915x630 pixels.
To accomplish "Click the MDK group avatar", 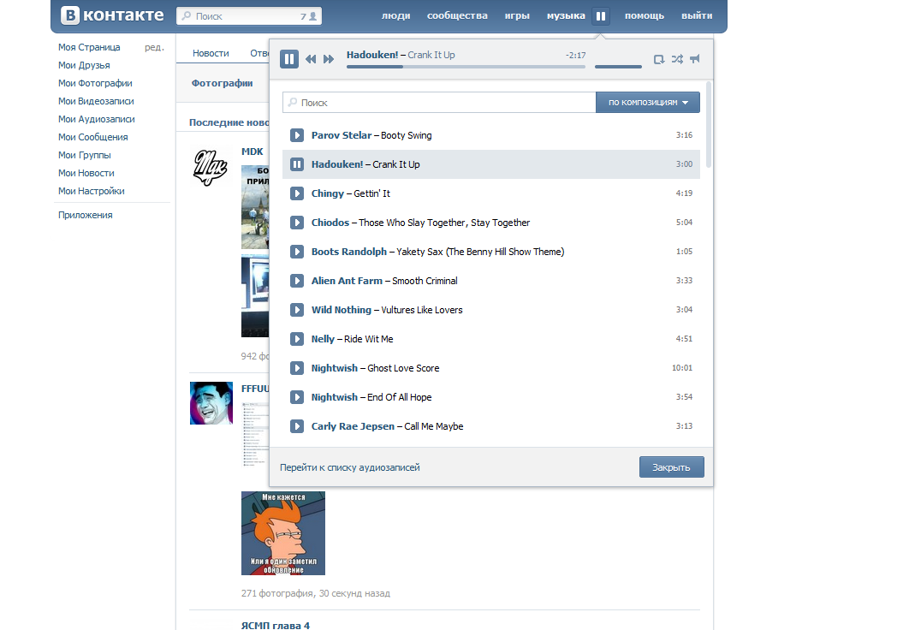I will tap(211, 167).
